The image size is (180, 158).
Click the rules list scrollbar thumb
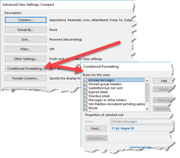point(147,92)
